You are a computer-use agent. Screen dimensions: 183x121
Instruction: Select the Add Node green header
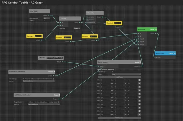tap(147, 29)
